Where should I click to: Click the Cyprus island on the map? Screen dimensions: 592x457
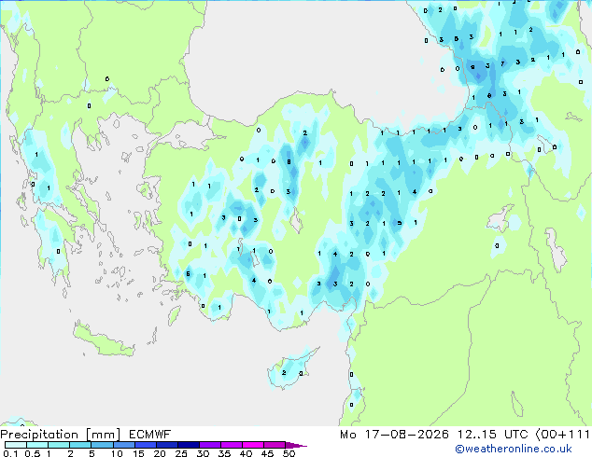290,370
